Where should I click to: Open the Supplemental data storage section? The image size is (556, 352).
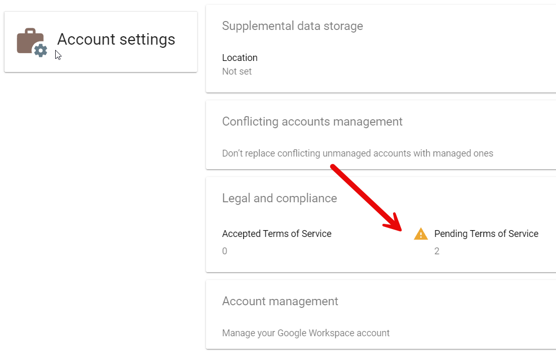(x=292, y=26)
